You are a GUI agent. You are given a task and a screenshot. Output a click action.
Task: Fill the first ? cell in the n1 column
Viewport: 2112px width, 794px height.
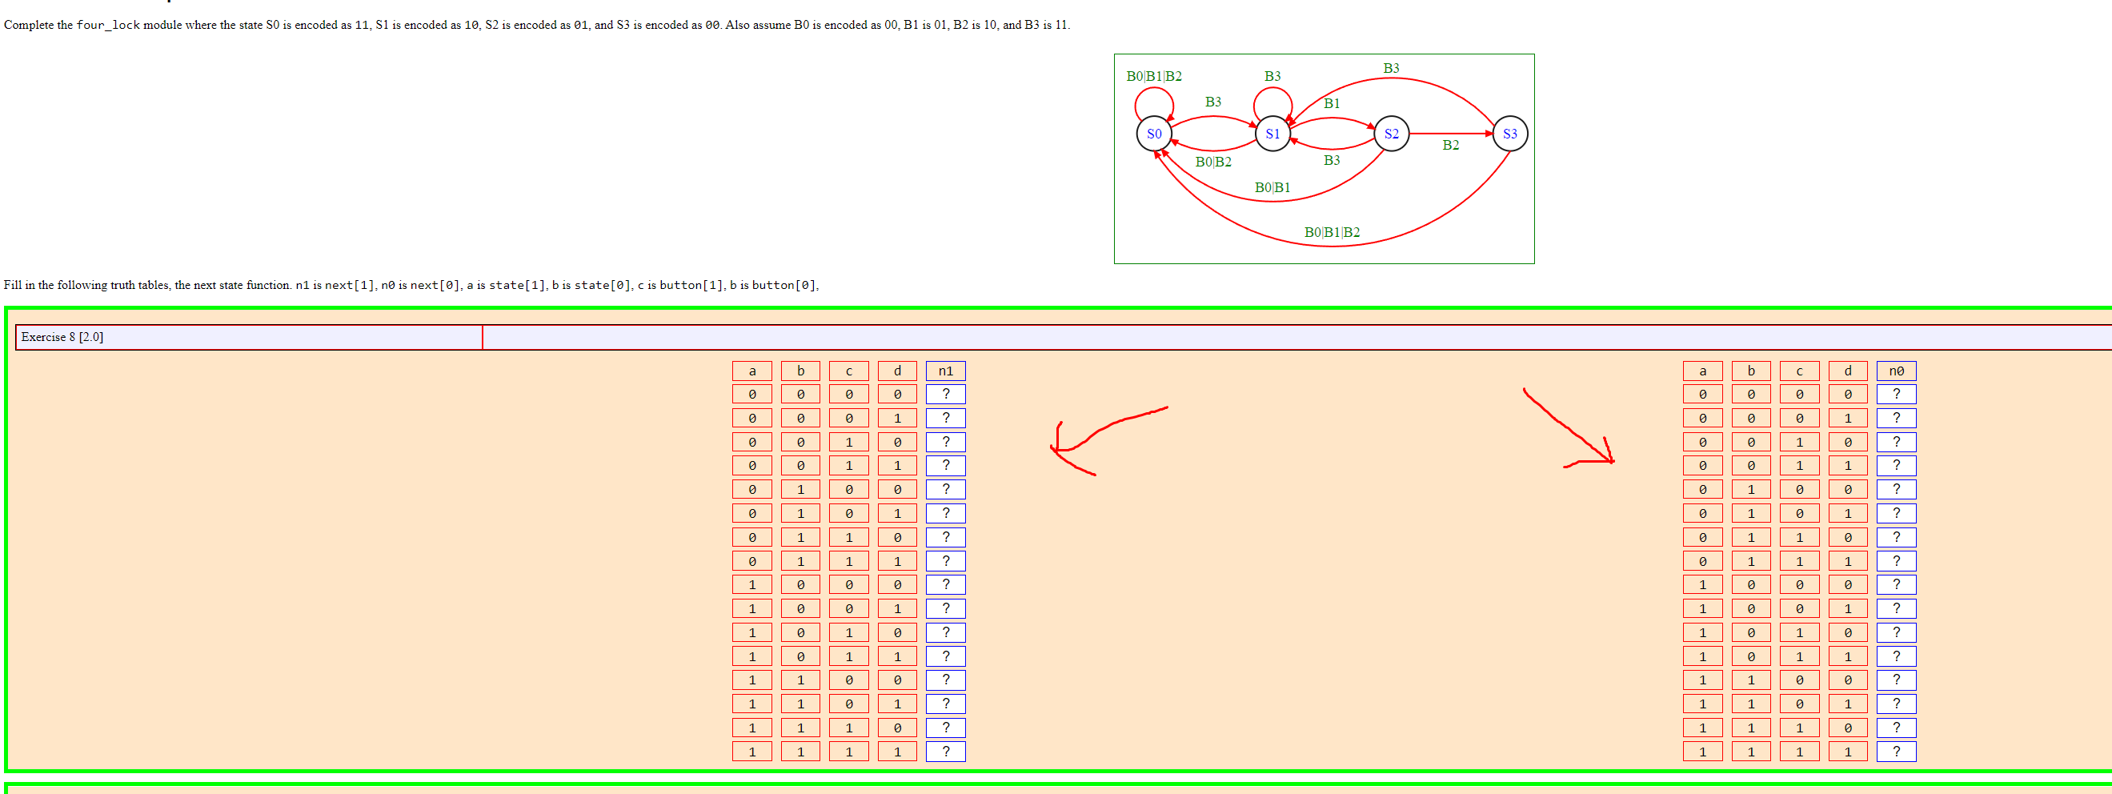coord(946,395)
